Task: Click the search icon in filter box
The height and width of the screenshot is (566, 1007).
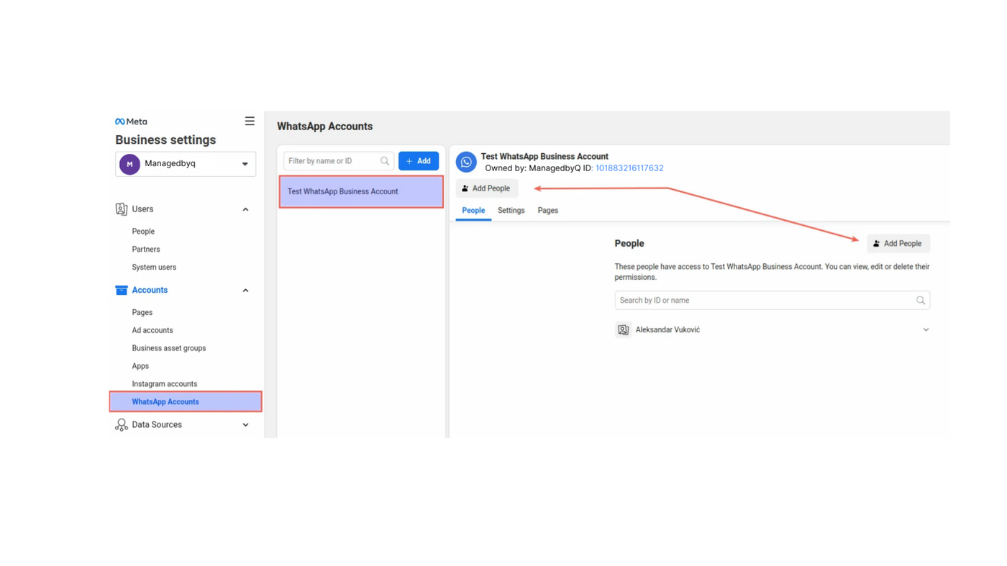Action: click(x=385, y=161)
